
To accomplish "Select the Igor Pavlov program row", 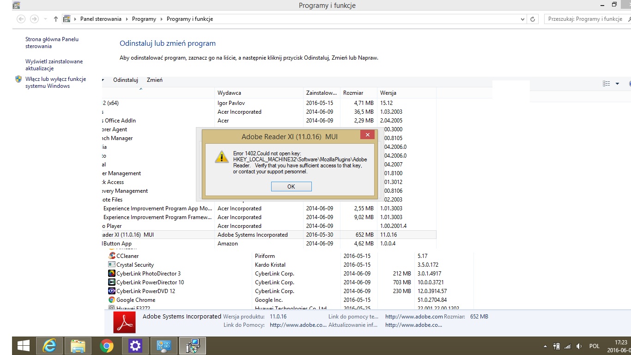I will [269, 103].
